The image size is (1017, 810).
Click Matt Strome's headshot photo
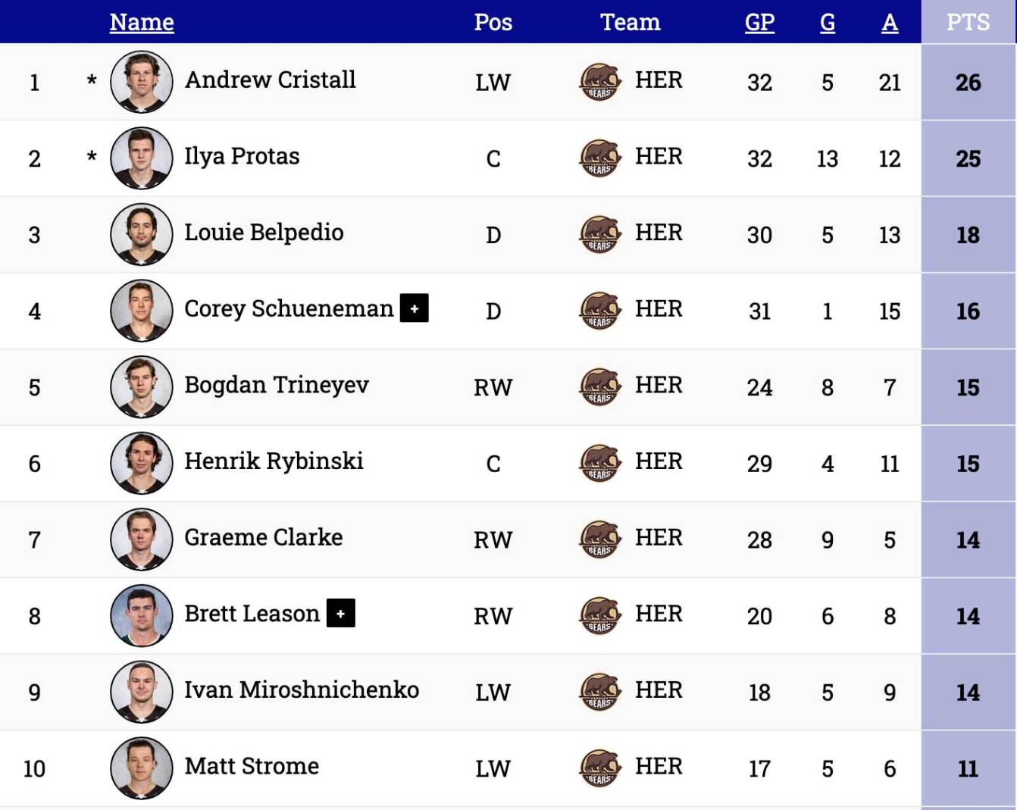(x=141, y=768)
